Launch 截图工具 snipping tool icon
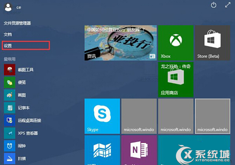This screenshot has height=165, width=235. pos(9,70)
